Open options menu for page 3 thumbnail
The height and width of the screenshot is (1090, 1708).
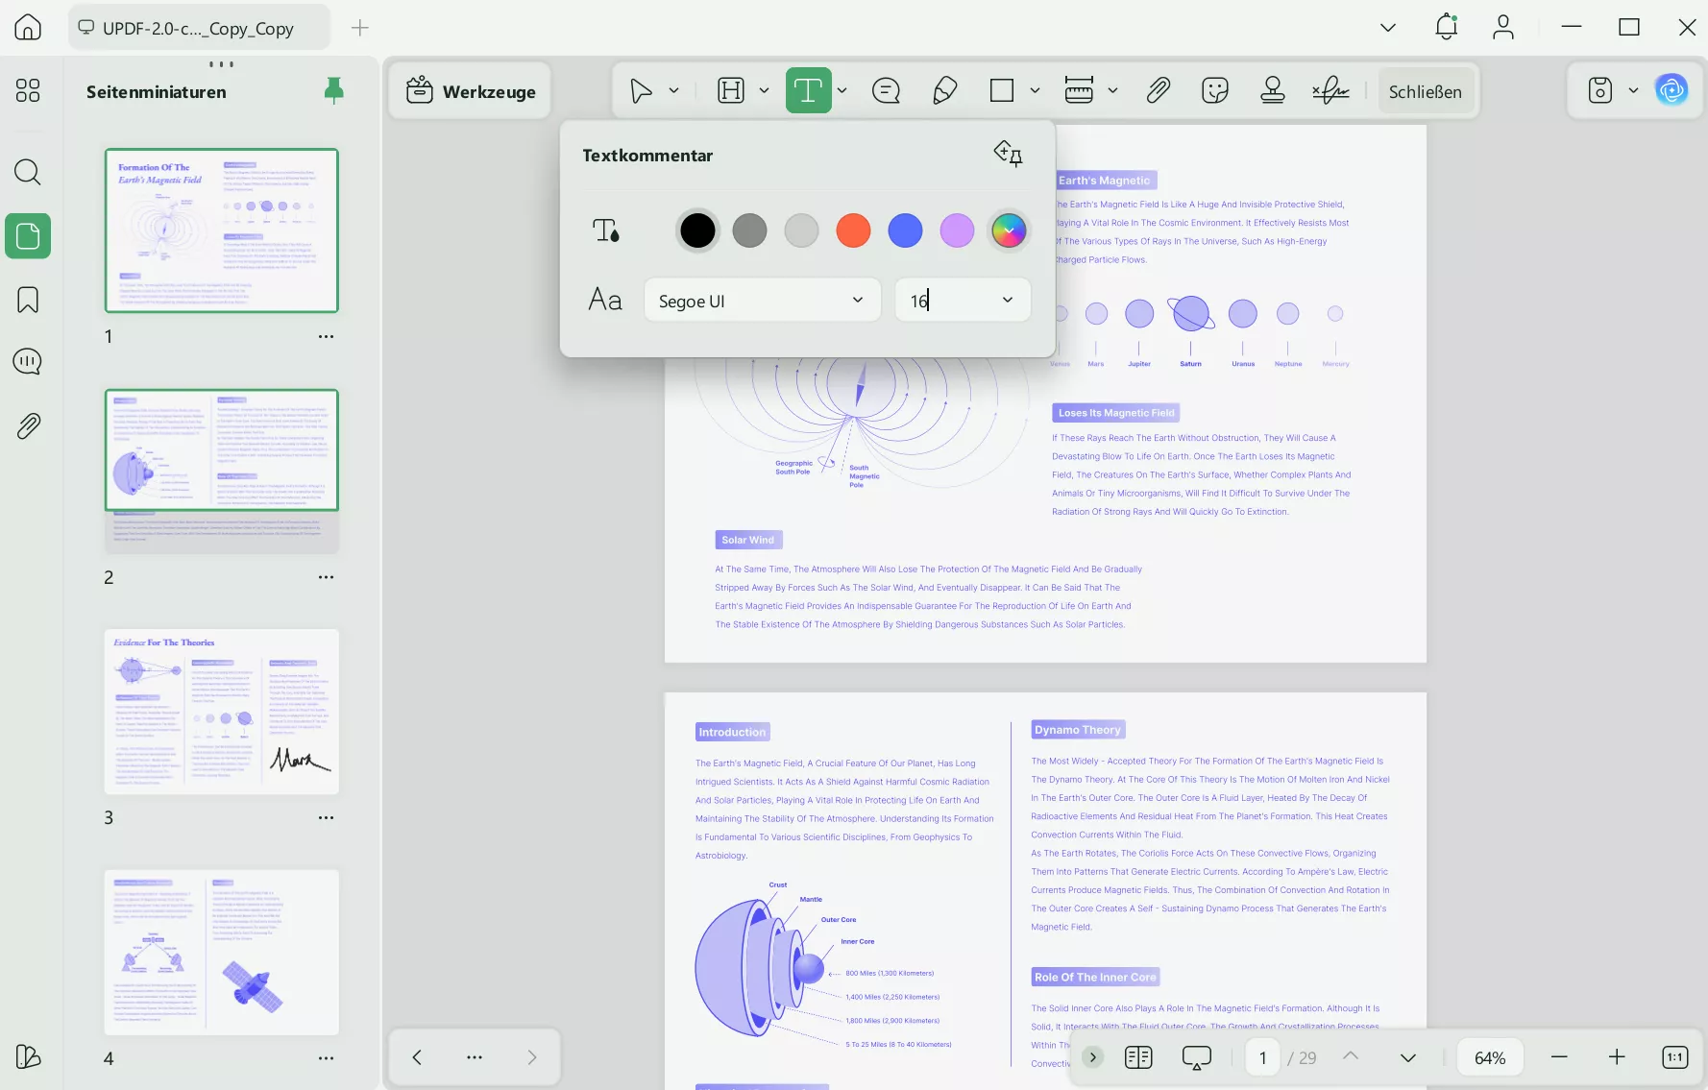click(327, 818)
